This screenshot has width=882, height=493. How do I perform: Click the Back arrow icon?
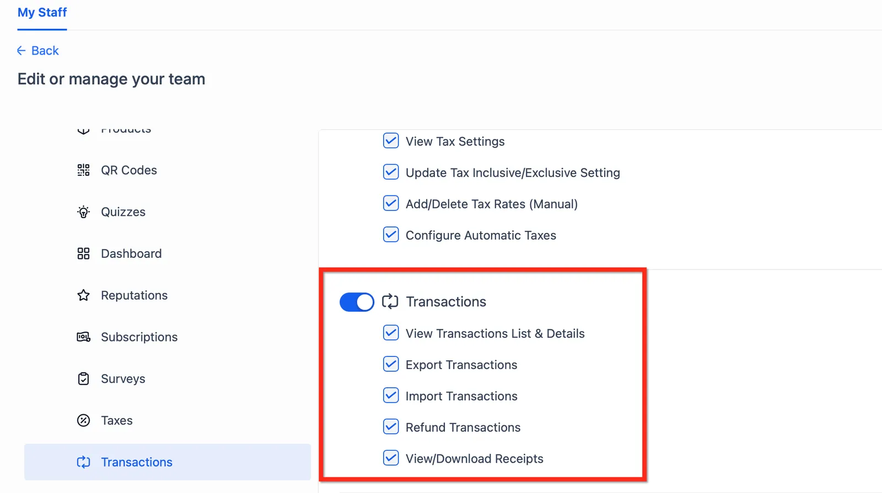[x=21, y=51]
